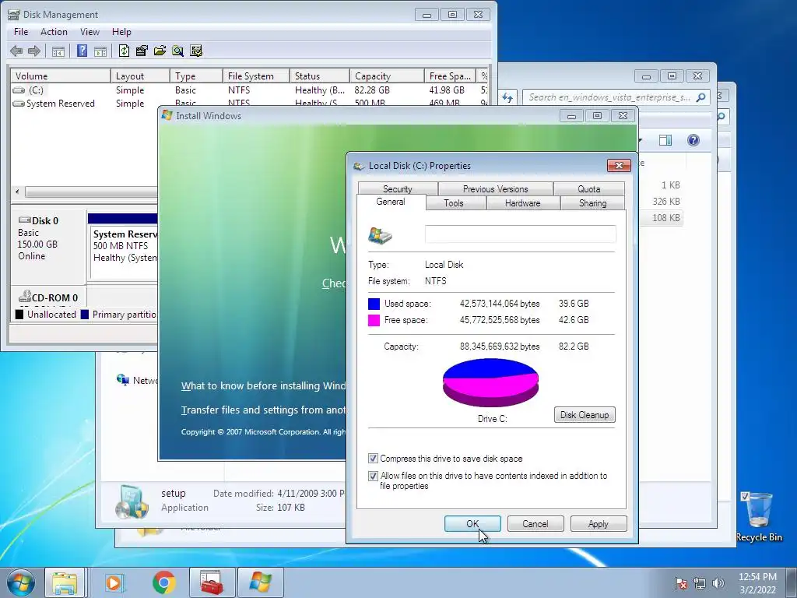Viewport: 797px width, 598px height.
Task: Click the Layout column header
Action: point(140,76)
